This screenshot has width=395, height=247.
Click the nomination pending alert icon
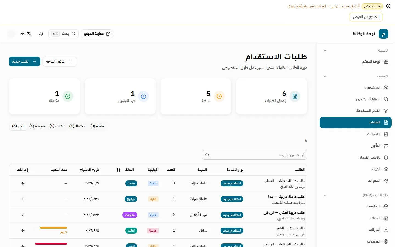143,96
